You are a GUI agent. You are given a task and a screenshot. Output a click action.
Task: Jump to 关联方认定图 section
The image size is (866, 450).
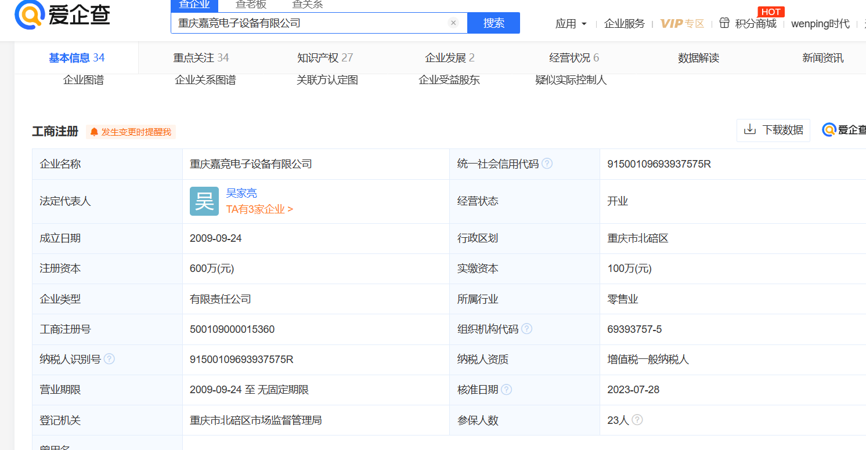(327, 80)
